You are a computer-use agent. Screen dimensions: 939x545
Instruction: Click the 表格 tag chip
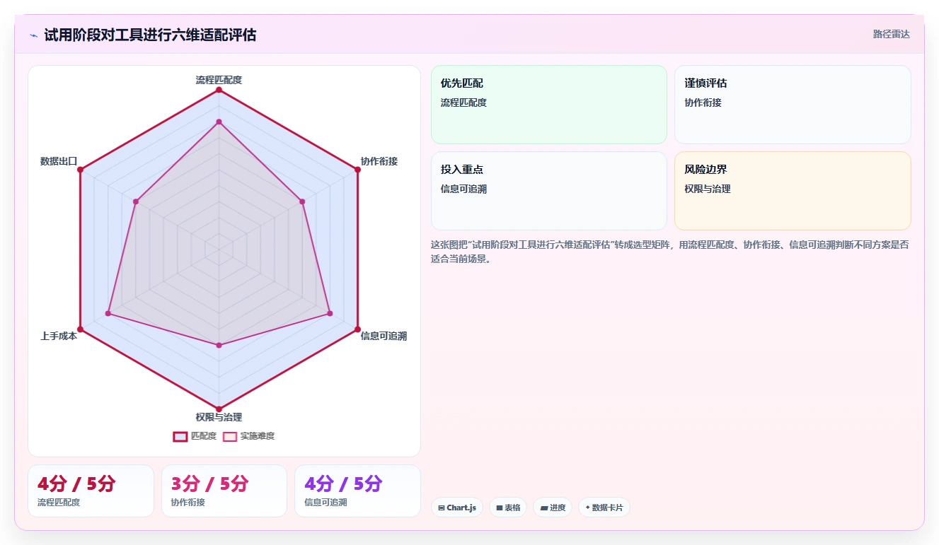508,508
